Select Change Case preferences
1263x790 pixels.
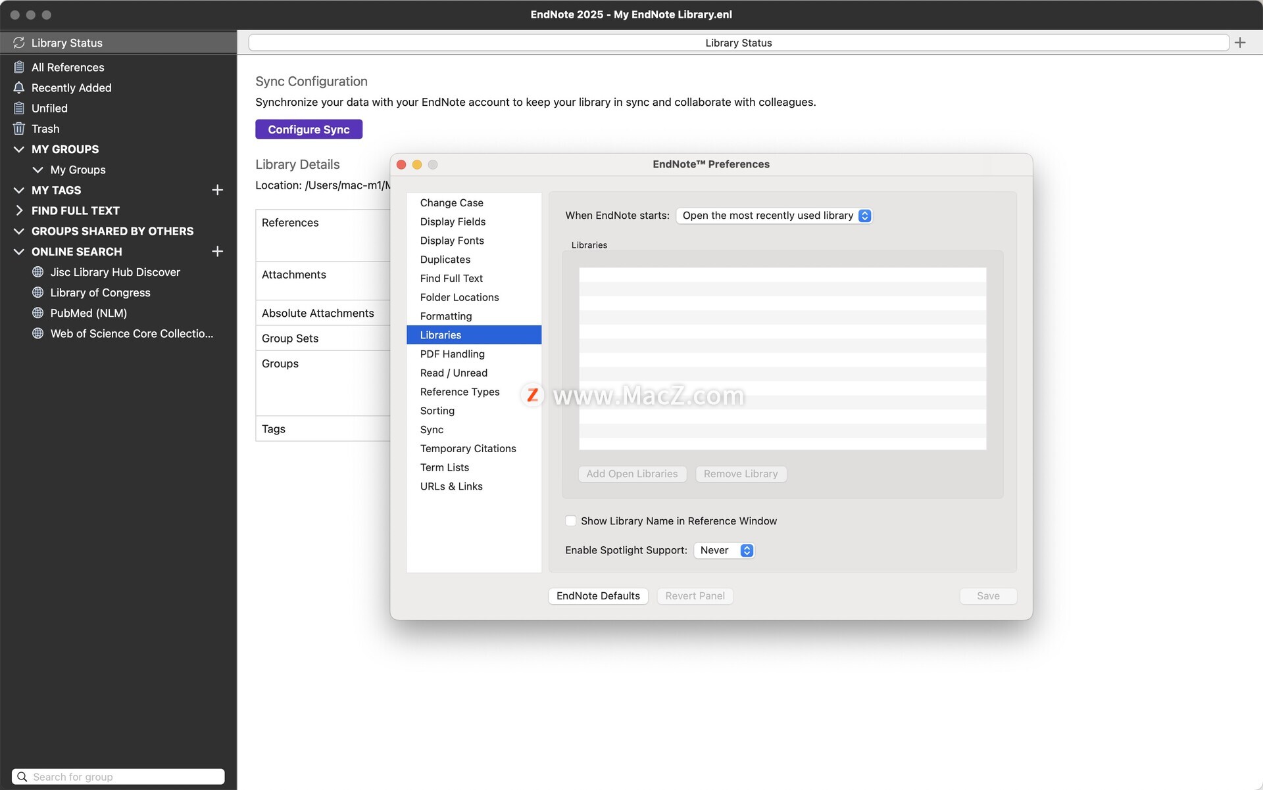point(474,202)
